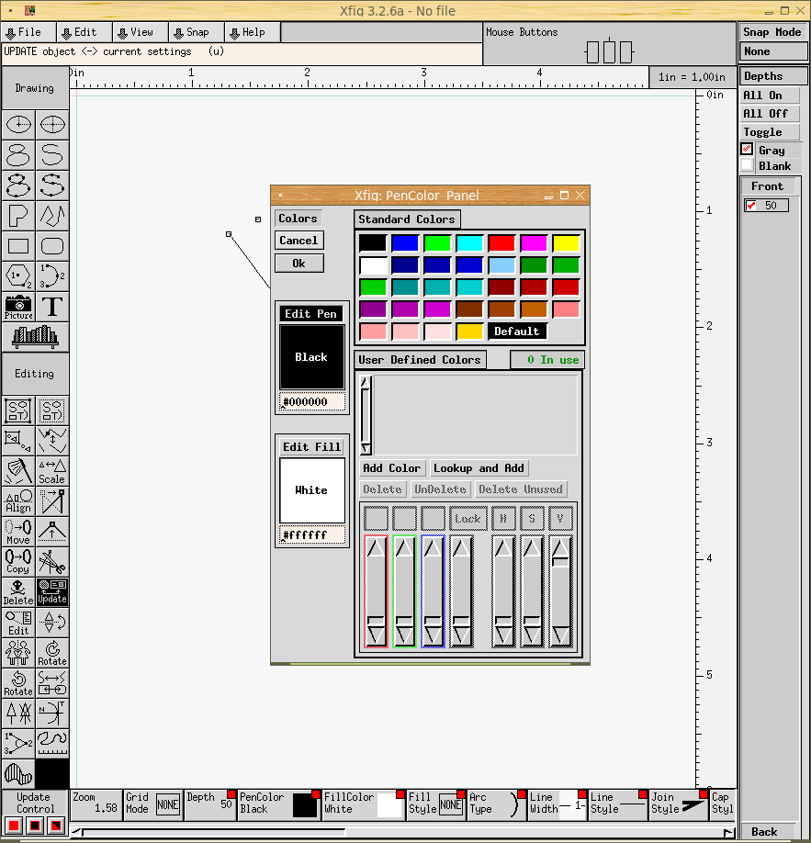Pick the Copy objects tool
This screenshot has width=811, height=843.
18,561
